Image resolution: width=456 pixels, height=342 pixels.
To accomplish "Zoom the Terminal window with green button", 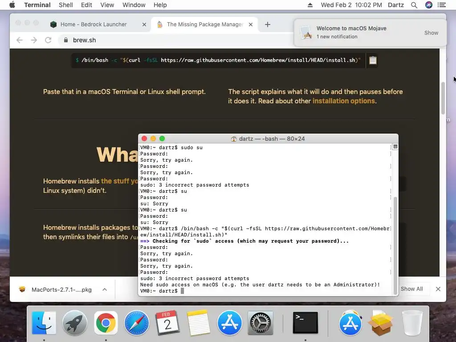I will pyautogui.click(x=162, y=139).
